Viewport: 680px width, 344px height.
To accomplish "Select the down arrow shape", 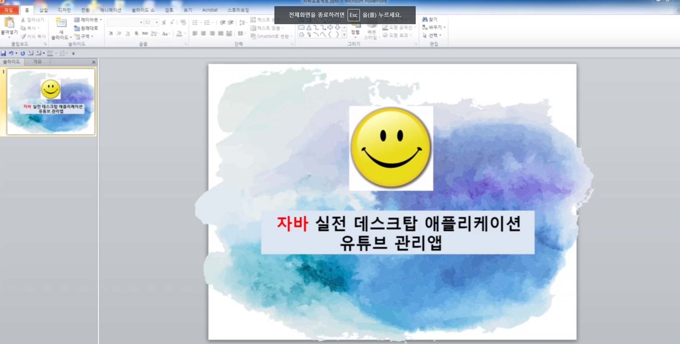I will click(337, 27).
